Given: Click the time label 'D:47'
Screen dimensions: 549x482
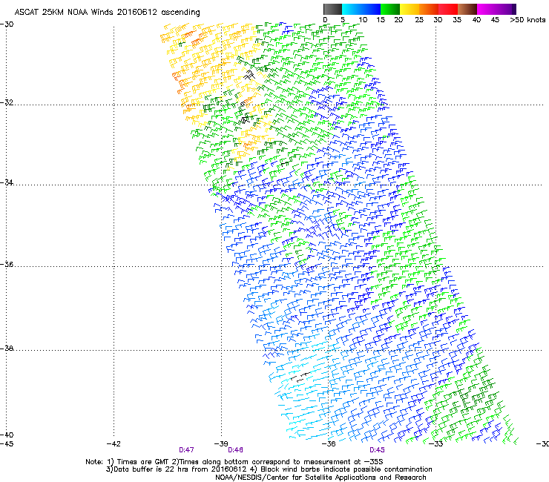Looking at the screenshot, I should pyautogui.click(x=186, y=450).
